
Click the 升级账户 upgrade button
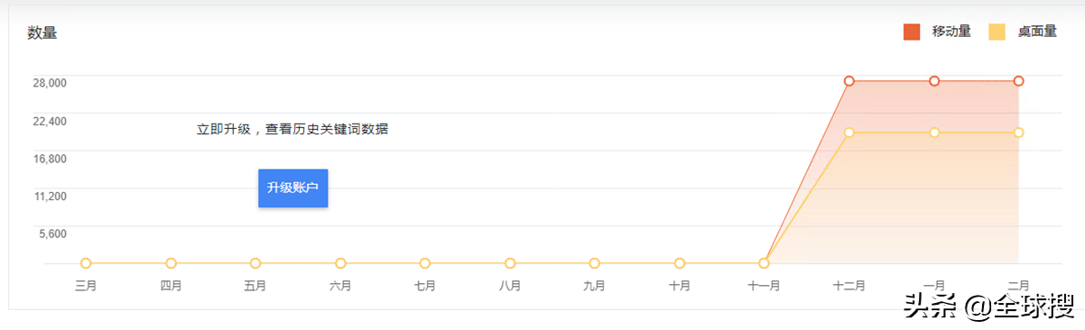(292, 188)
